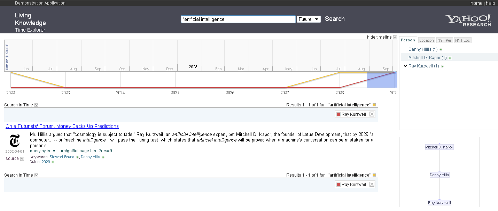
Task: Click green dot beside Mitchell D. Kapor (1)
Action: coord(450,58)
